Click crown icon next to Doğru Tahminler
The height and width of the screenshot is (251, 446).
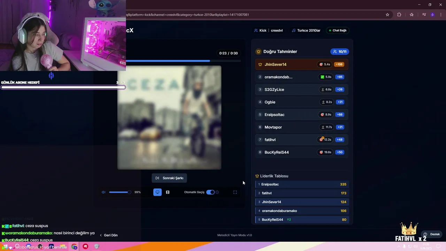point(259,52)
